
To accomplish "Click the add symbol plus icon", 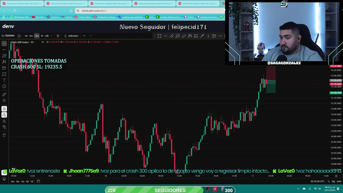I will 19,36.
